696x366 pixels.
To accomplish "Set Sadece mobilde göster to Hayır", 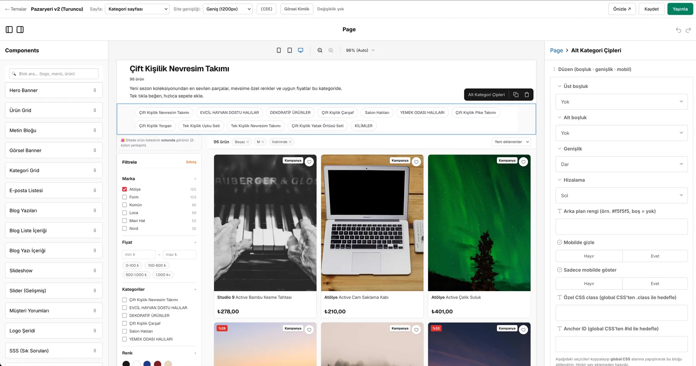I will tap(589, 284).
